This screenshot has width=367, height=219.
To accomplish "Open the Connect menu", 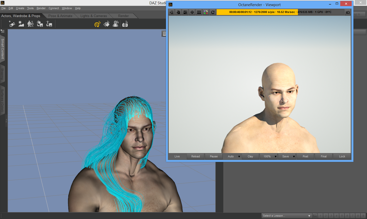I will click(x=54, y=8).
